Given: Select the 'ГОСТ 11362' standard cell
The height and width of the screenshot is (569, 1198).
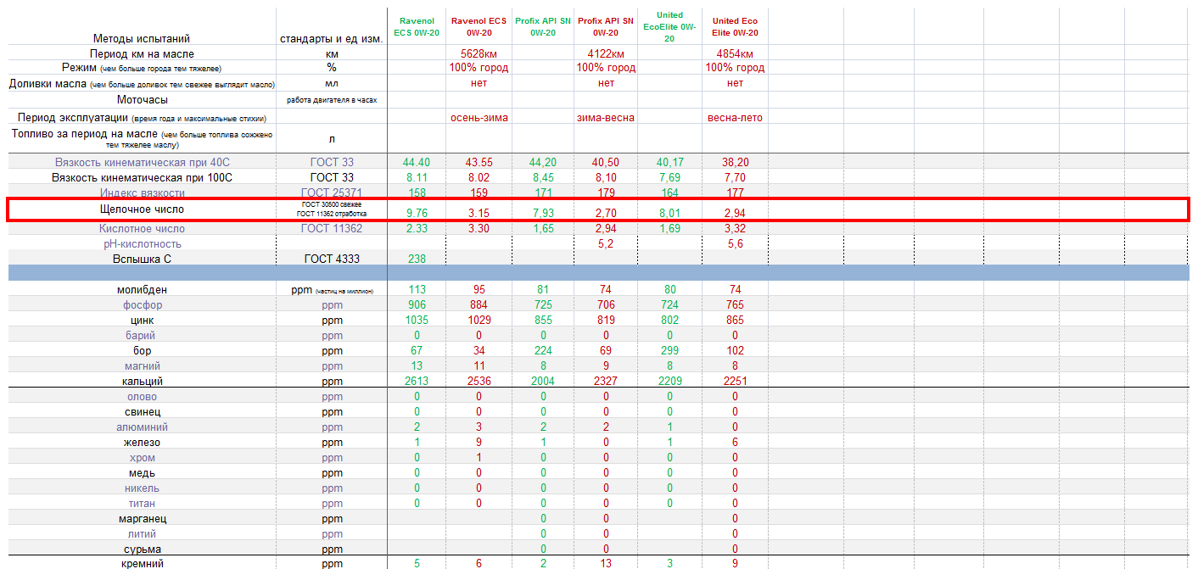Looking at the screenshot, I should coord(331,228).
